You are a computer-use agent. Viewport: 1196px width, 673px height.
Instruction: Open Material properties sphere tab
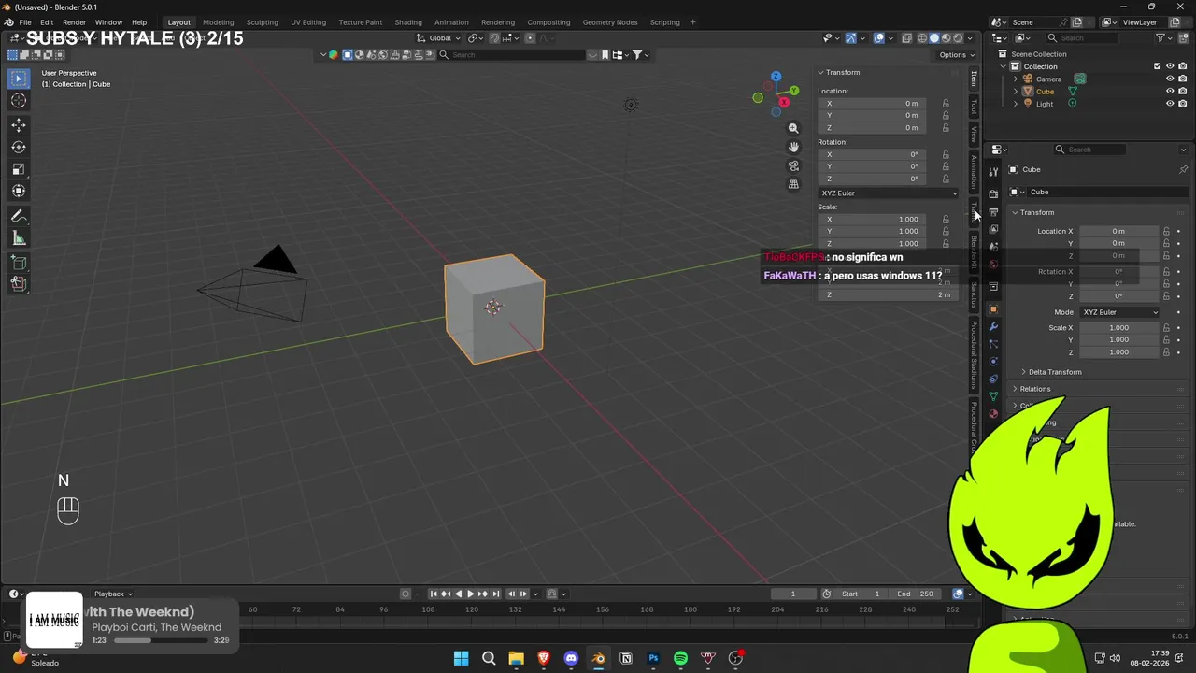pos(993,413)
